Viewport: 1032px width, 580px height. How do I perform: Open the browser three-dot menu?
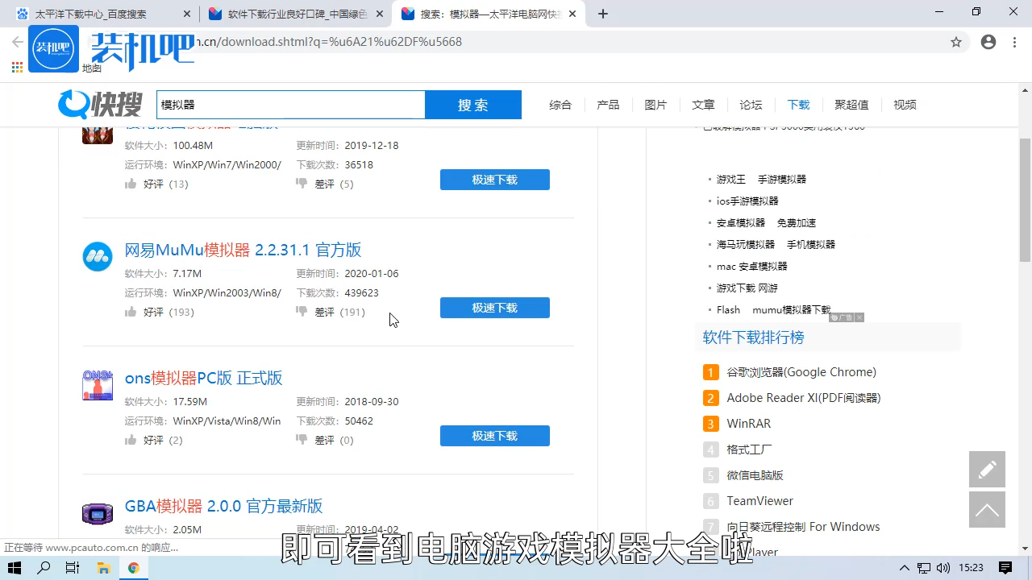point(1014,41)
